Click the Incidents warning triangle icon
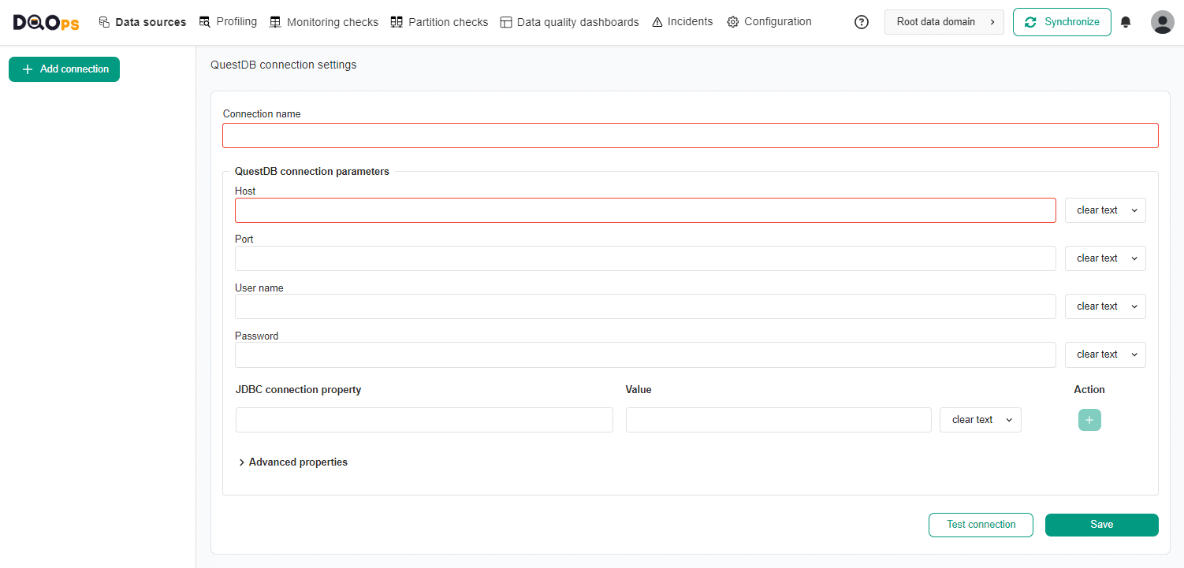The image size is (1184, 568). tap(657, 22)
